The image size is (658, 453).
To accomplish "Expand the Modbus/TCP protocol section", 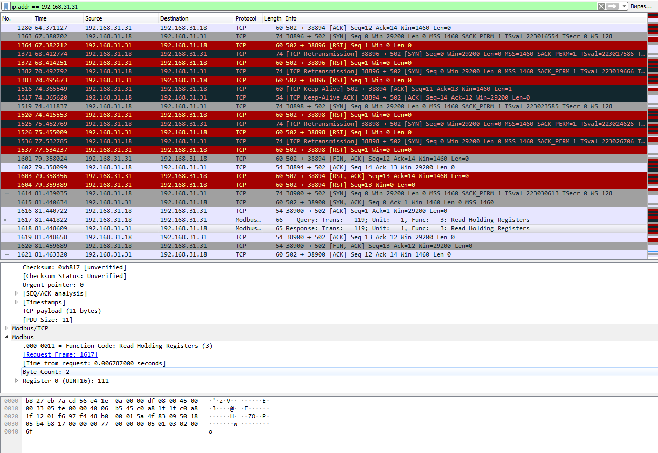I will tap(7, 328).
